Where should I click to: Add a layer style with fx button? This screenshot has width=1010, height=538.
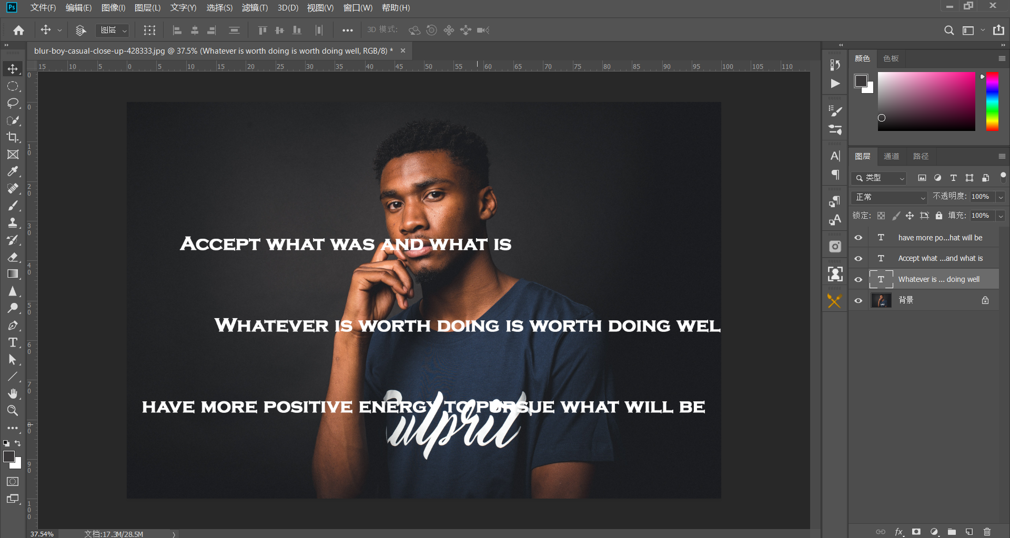point(899,532)
